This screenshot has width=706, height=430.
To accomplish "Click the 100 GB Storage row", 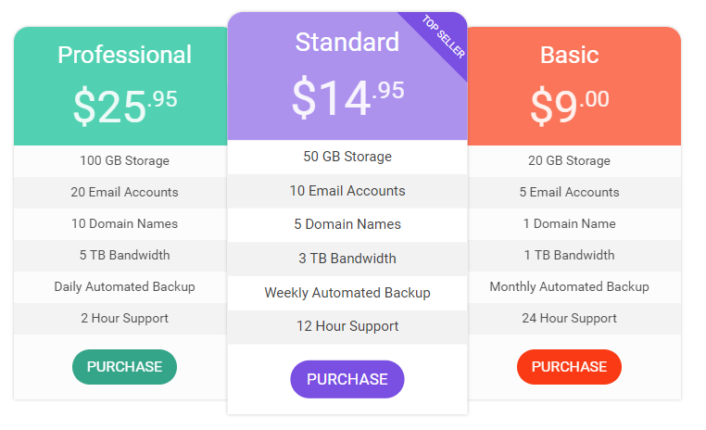I will (x=120, y=160).
